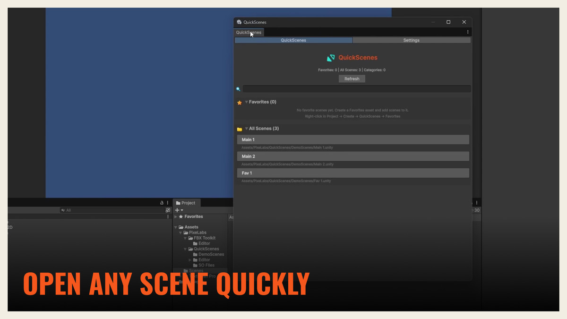Click the folder icon beside All Scenes (3)

pyautogui.click(x=239, y=128)
